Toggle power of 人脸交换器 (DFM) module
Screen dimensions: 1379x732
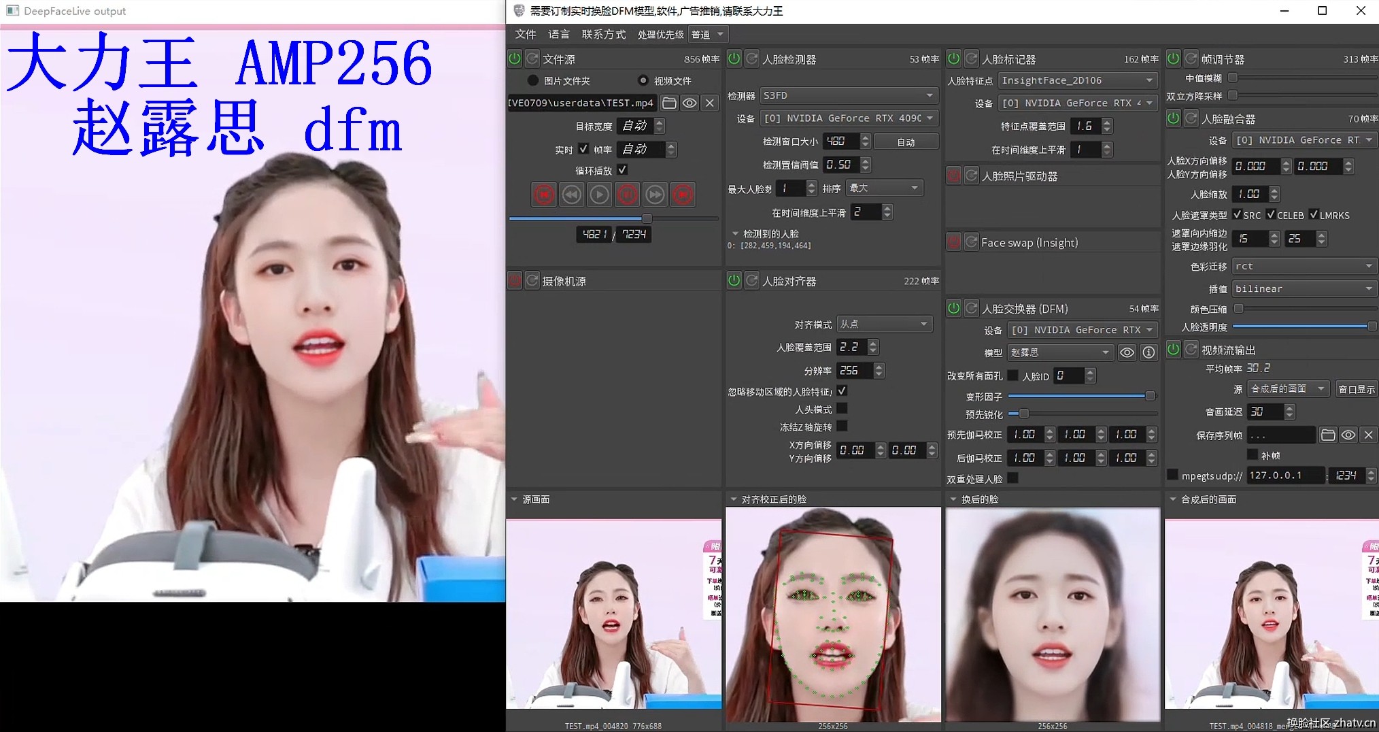tap(954, 308)
